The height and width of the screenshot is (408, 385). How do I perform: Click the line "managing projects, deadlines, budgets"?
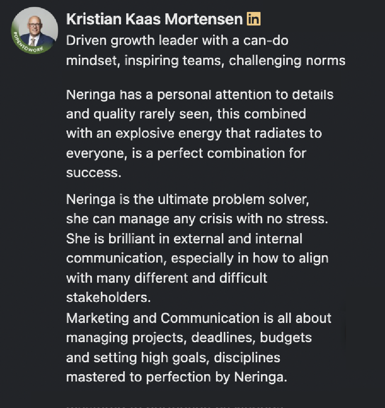[x=189, y=338]
